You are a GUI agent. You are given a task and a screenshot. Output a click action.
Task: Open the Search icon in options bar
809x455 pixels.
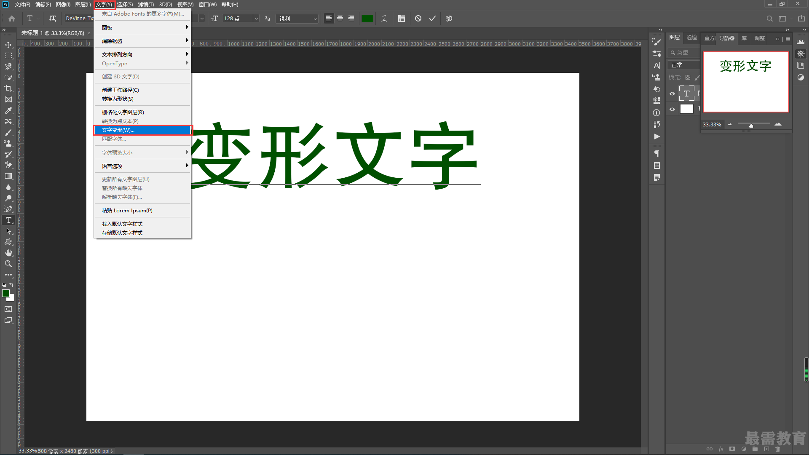click(x=770, y=19)
